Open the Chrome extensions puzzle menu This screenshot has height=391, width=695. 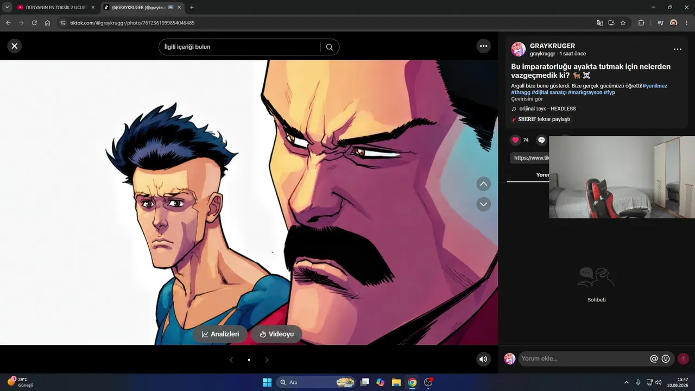[641, 23]
